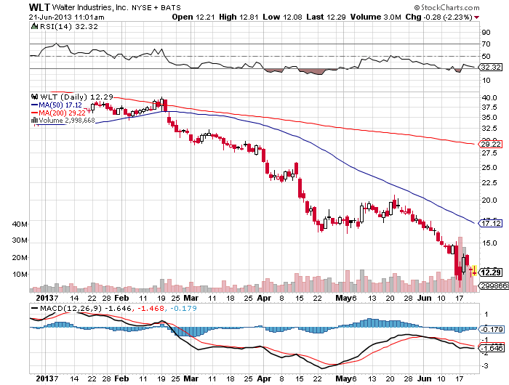The image size is (509, 385).
Task: Click the -1.646 MACD value tag on axis
Action: 492,349
